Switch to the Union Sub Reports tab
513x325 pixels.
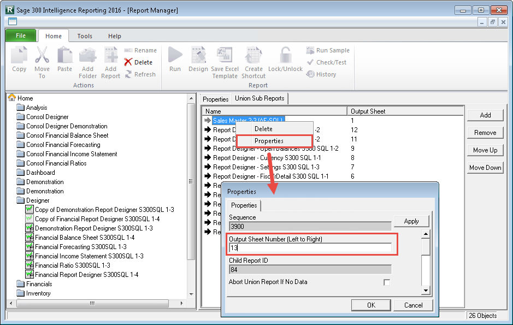tap(260, 98)
